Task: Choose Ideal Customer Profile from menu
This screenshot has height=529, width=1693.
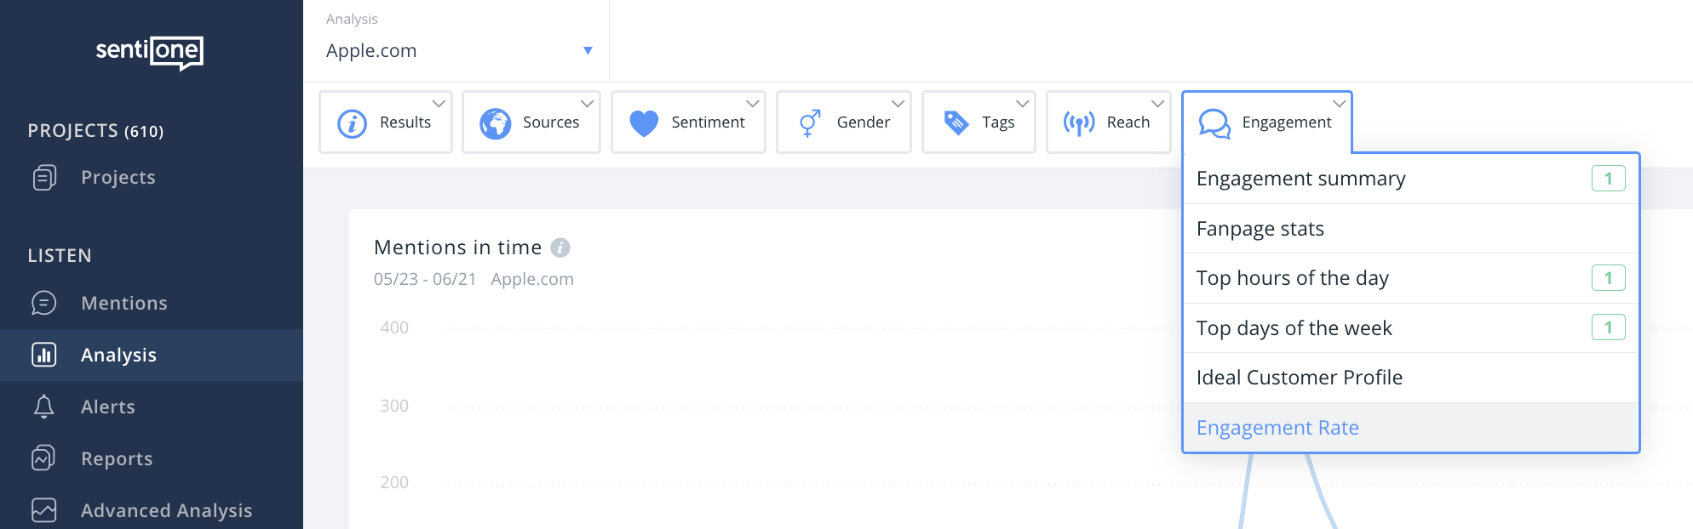Action: click(1299, 378)
